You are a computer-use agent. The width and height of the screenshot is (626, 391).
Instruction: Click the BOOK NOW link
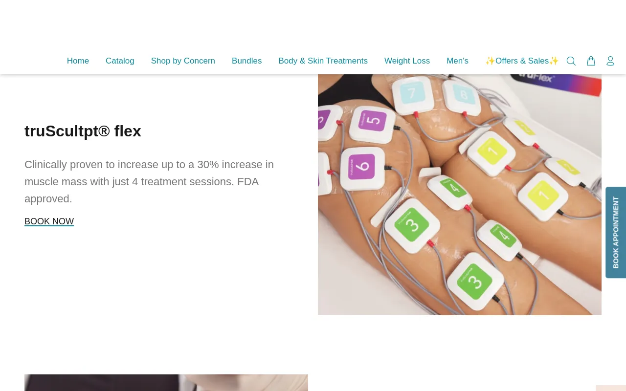tap(49, 221)
